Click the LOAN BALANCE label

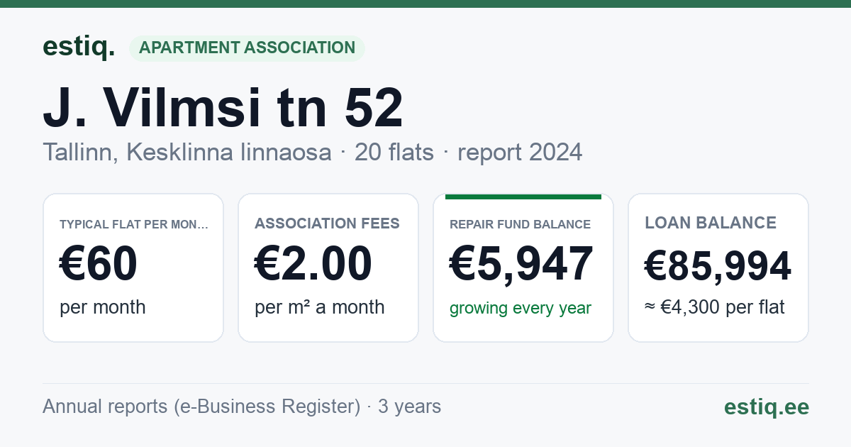point(711,223)
